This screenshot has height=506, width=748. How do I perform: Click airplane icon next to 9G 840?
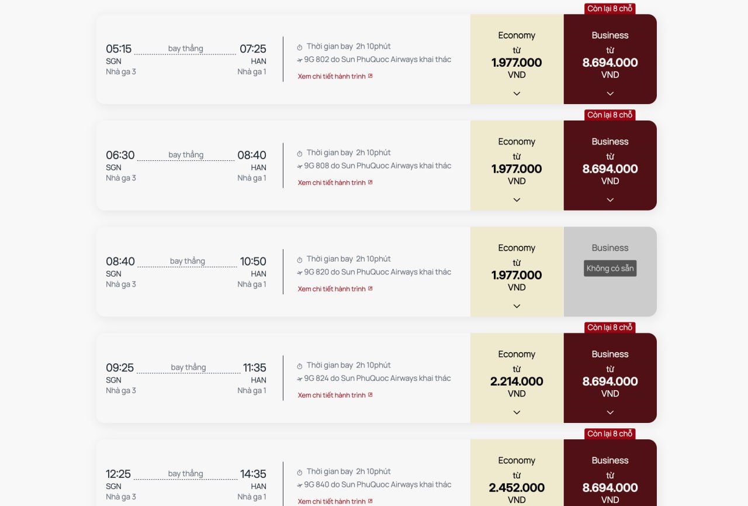(x=300, y=485)
